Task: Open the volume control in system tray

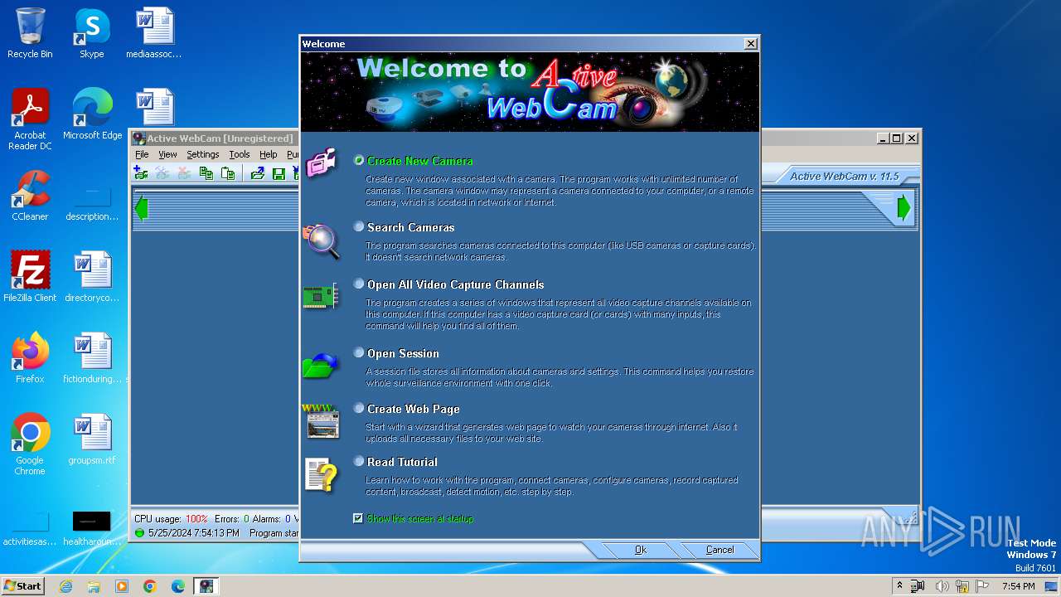Action: pos(942,586)
